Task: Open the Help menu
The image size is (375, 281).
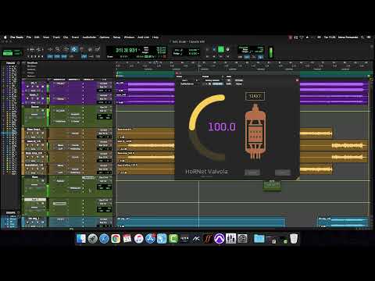Action: point(155,37)
